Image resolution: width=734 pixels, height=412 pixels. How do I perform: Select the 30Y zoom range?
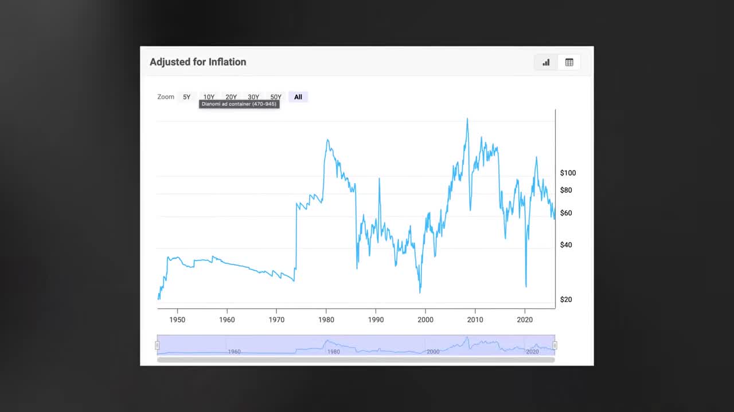tap(253, 97)
